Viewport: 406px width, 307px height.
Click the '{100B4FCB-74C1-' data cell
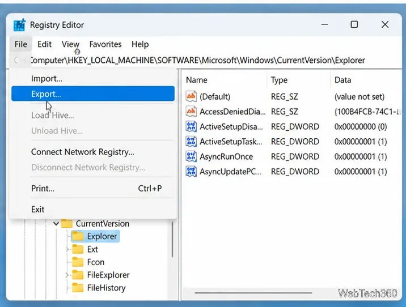coord(367,112)
